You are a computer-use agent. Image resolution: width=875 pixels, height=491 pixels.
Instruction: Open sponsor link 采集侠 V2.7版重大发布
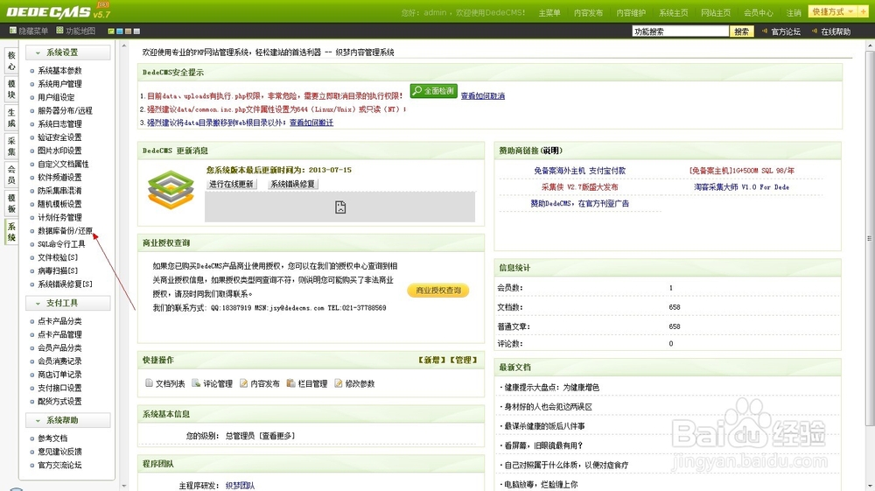579,187
